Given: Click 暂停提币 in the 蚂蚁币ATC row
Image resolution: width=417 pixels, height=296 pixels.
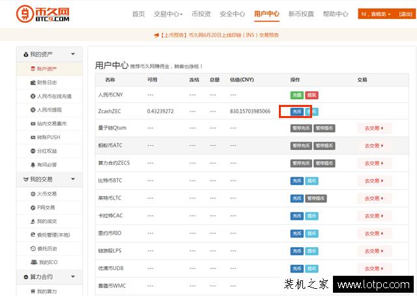Looking at the screenshot, I should (324, 146).
